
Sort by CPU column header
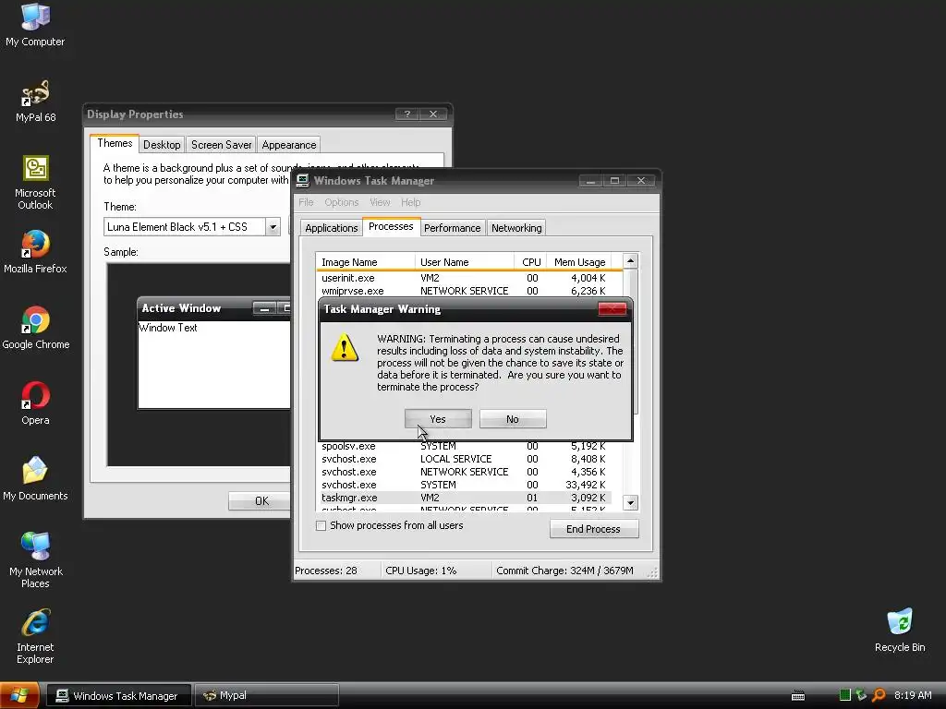[x=531, y=261]
